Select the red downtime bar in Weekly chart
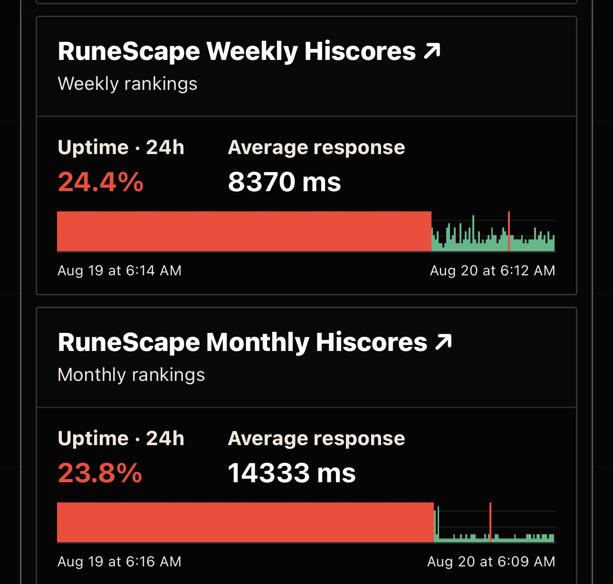 (x=244, y=231)
